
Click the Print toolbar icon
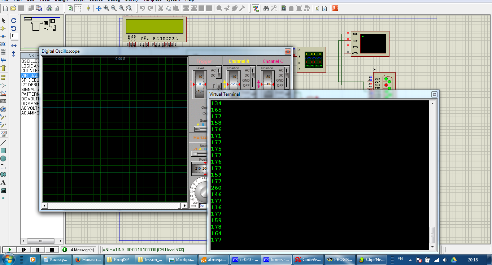click(x=49, y=8)
